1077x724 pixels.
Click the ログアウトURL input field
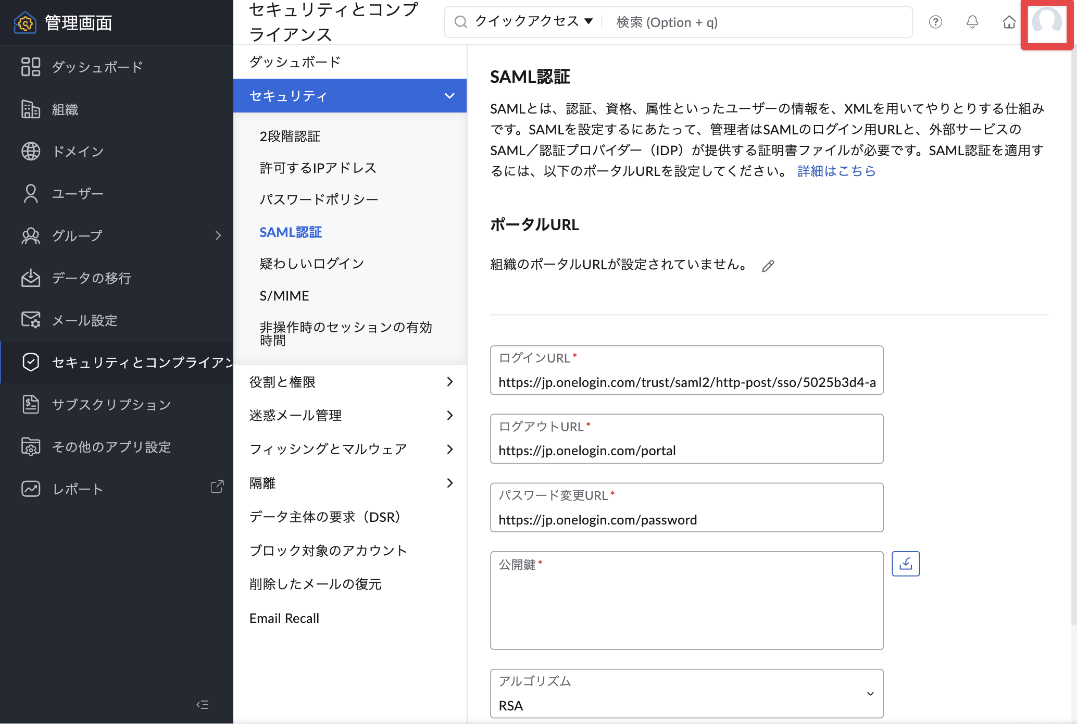pos(686,439)
